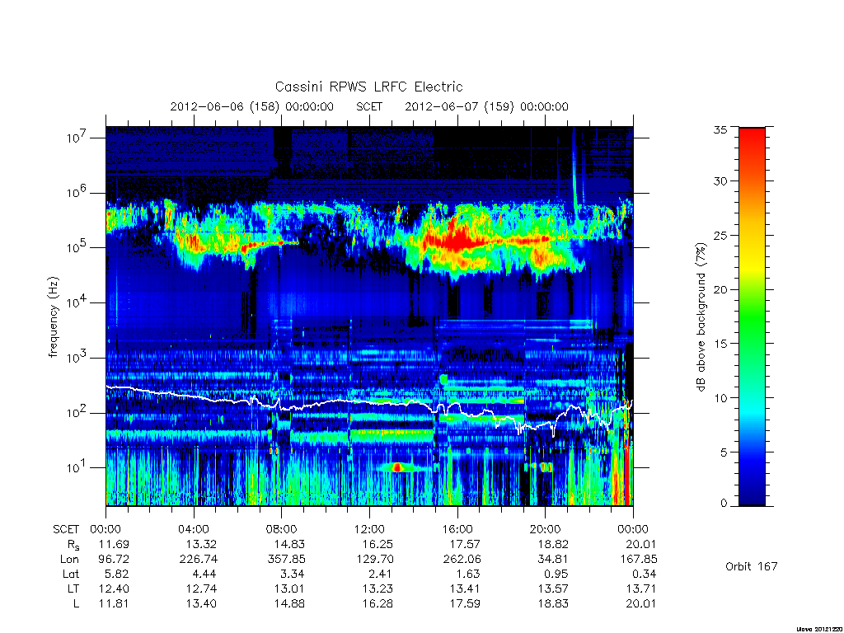Click the Cassini RPWS LRFC Electric title
The width and height of the screenshot is (844, 633).
(368, 87)
